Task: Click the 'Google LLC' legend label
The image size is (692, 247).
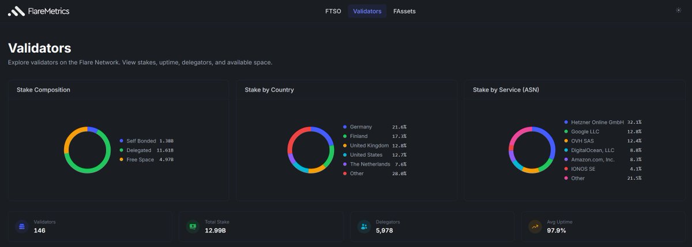Action: click(585, 132)
